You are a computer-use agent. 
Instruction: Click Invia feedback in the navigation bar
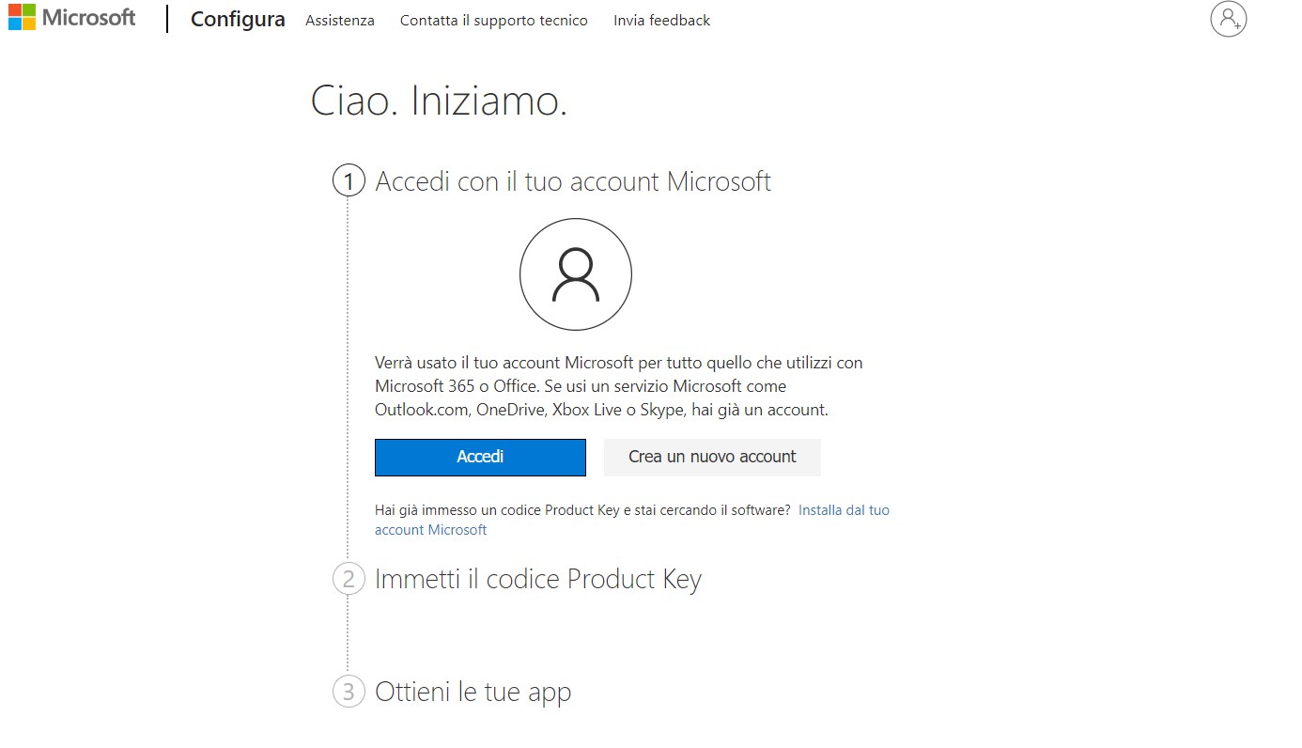(x=661, y=20)
